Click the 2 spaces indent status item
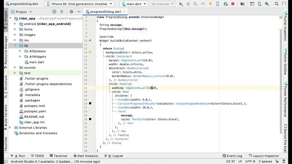The height and width of the screenshot is (164, 292). 265,161
